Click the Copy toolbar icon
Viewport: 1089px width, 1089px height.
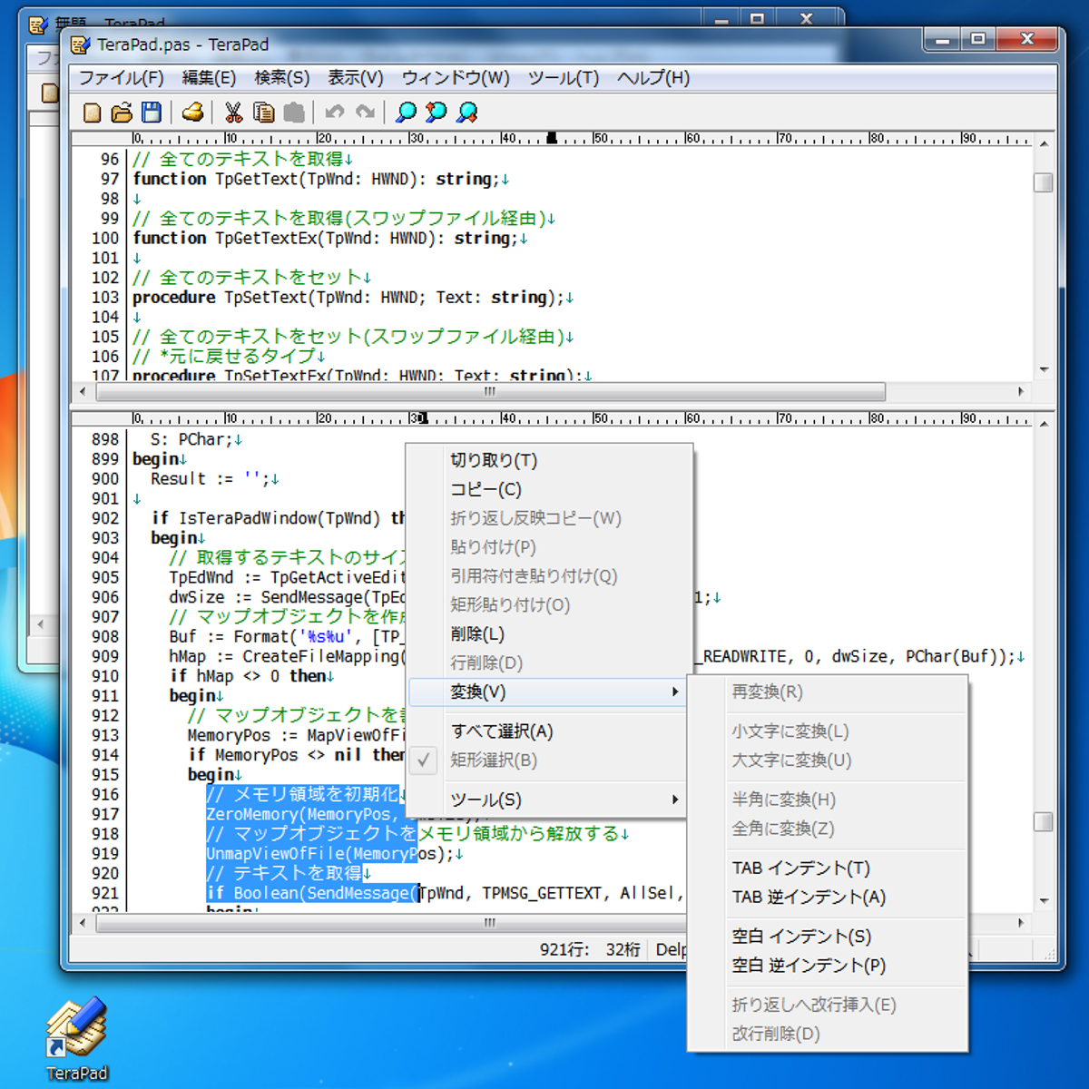click(263, 113)
